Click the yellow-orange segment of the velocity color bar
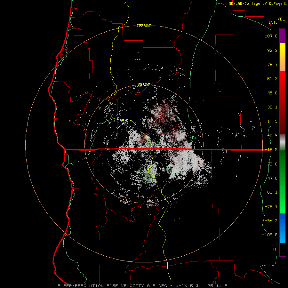 (283, 57)
